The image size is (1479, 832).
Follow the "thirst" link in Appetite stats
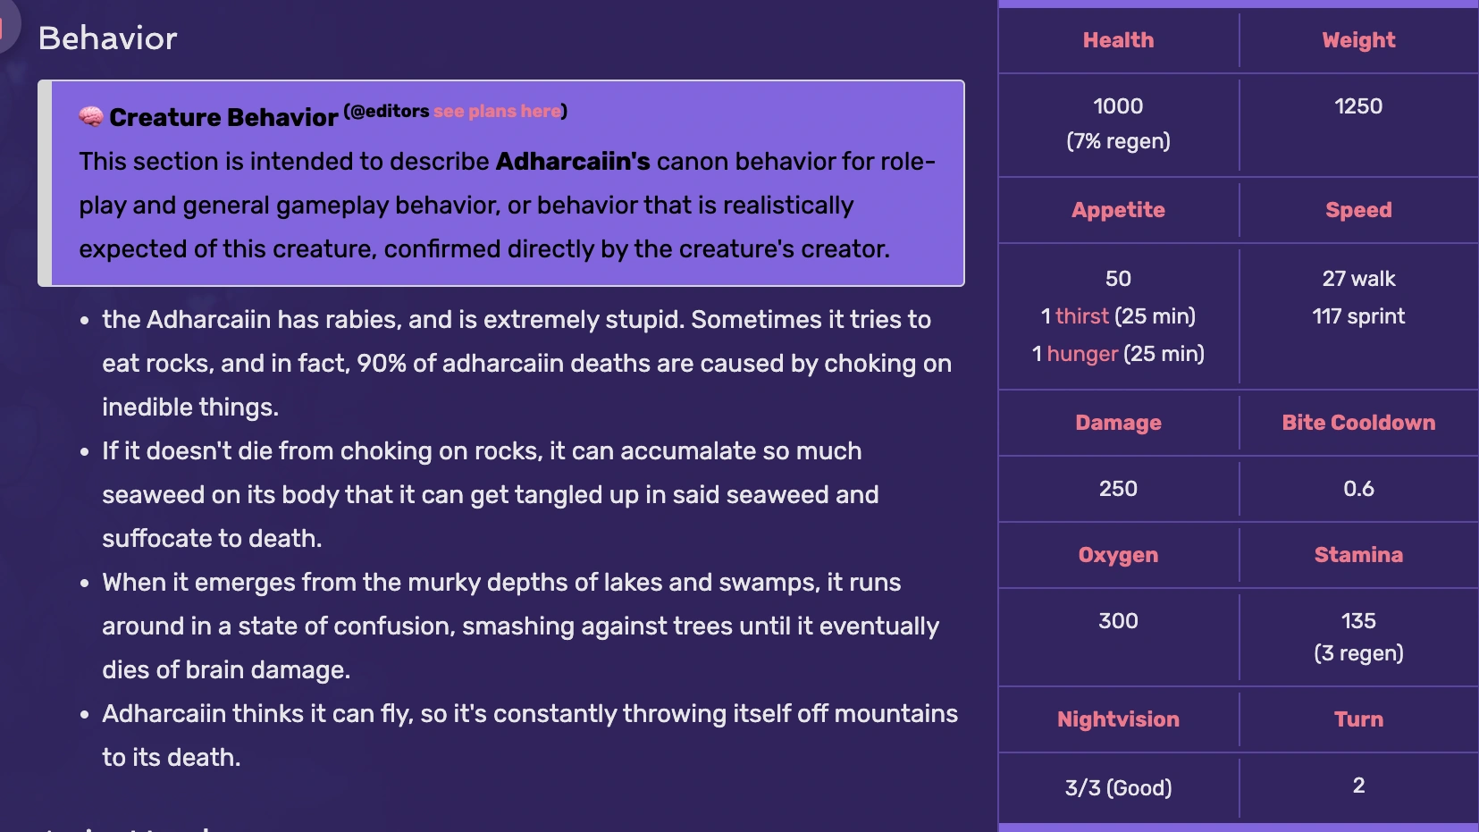point(1081,316)
